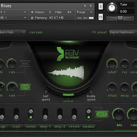Select normal speed playback

(x=68, y=101)
